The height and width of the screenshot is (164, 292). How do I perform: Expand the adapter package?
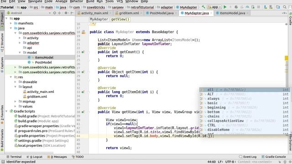(x=20, y=43)
